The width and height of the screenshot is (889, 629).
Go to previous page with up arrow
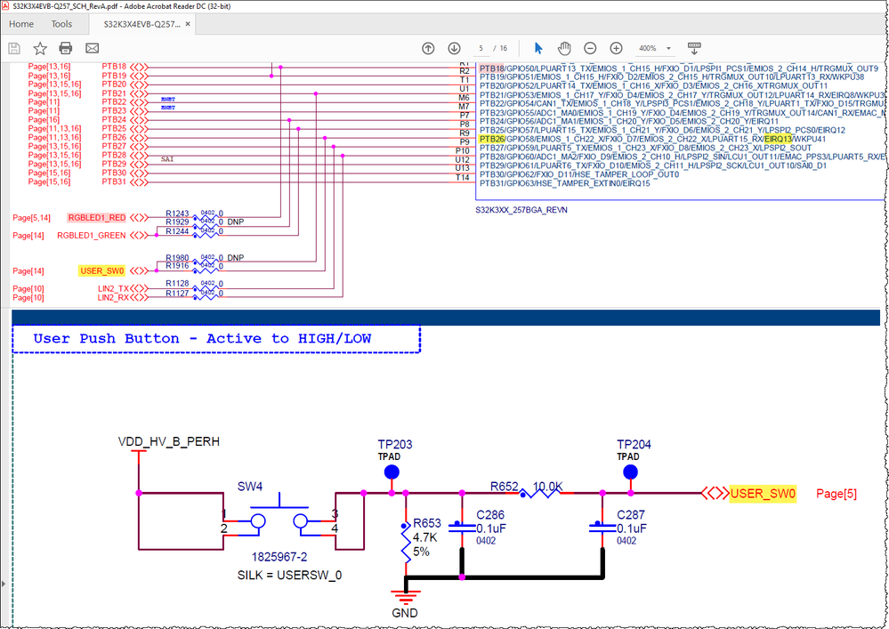point(428,48)
